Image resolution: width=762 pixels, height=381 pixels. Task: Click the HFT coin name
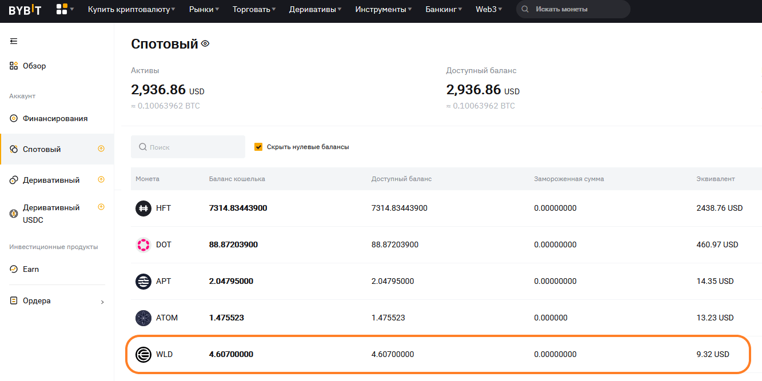[x=163, y=208]
